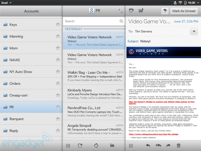The width and height of the screenshot is (201, 151).
Task: Open the NY Auto Show folder
Action: tap(31, 71)
